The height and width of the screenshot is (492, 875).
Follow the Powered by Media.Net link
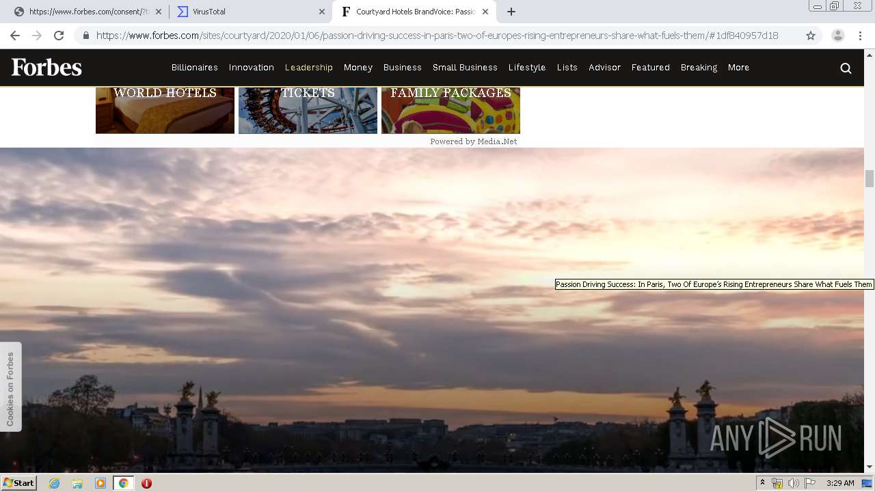474,141
